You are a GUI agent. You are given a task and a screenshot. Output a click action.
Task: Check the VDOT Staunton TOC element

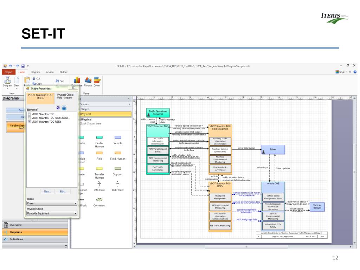pos(29,114)
